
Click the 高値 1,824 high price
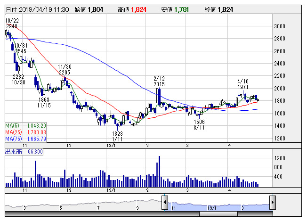point(132,9)
